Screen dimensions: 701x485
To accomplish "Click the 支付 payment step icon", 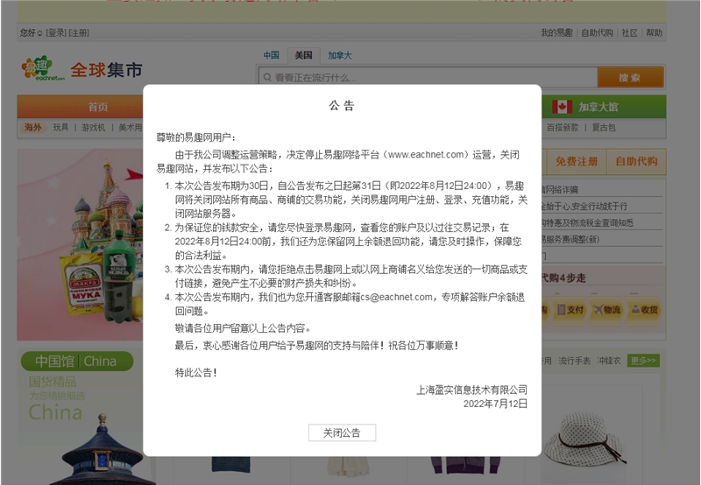I will (562, 310).
